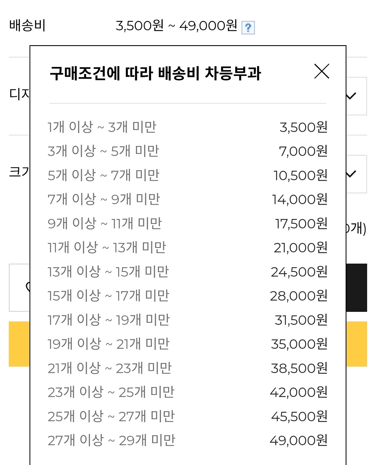
Task: Click the 3,500원 ~ 49,000원 shipping fee range
Action: coord(176,26)
